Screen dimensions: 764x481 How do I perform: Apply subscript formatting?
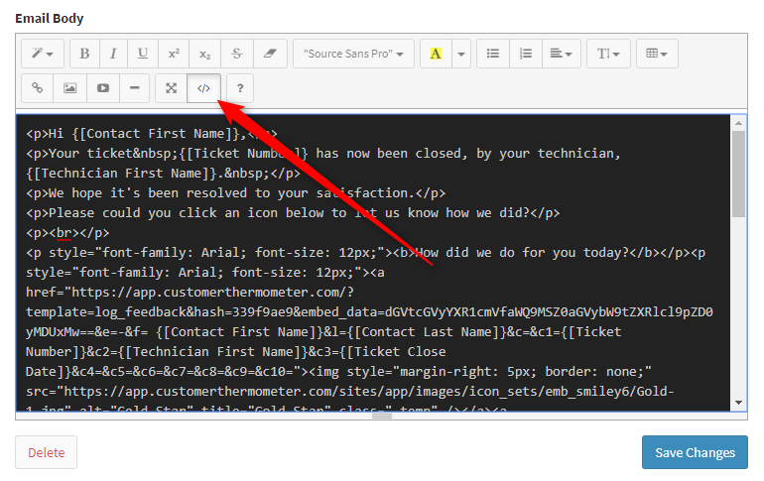pos(205,54)
